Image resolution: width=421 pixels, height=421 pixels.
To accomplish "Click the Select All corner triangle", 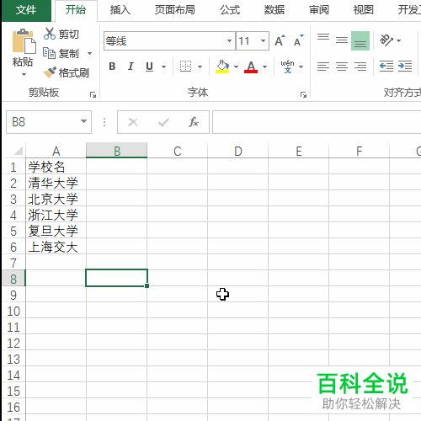I will pyautogui.click(x=18, y=151).
